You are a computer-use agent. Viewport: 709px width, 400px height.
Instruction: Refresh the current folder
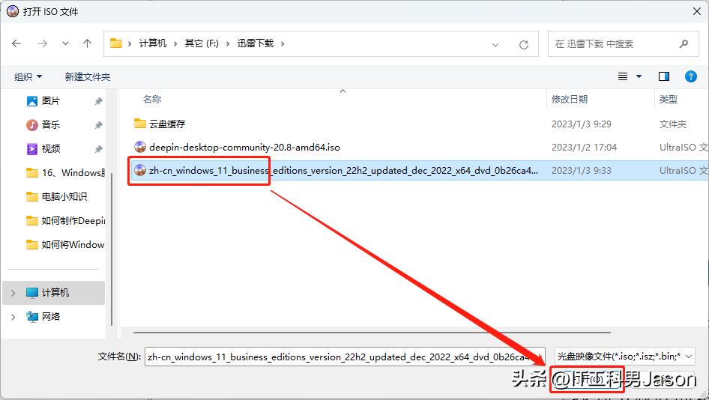click(x=524, y=44)
